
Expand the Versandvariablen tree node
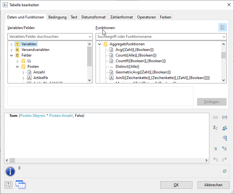tap(12, 50)
